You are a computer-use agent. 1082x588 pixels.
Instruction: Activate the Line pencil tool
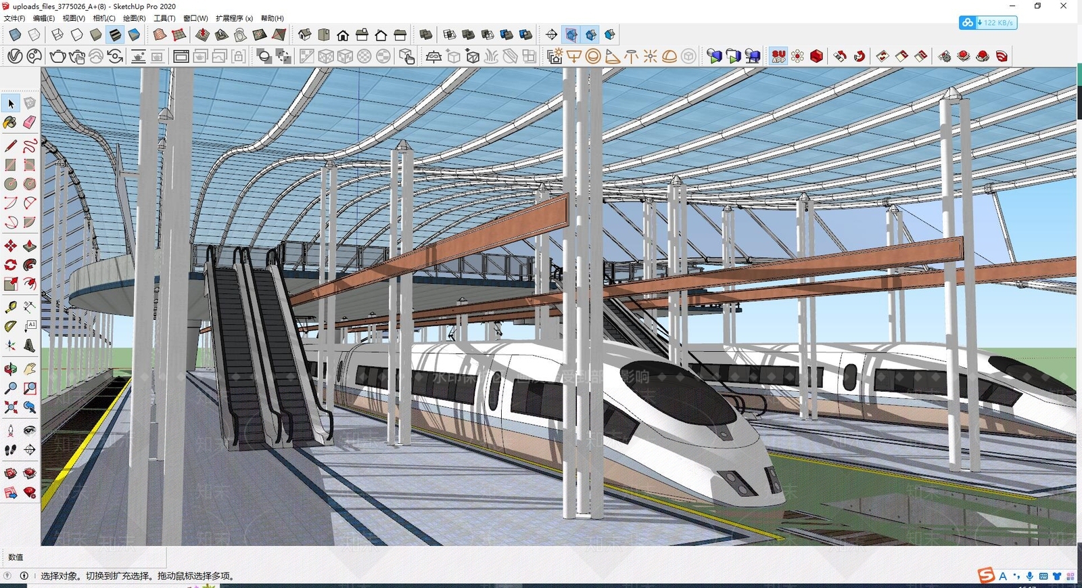pyautogui.click(x=10, y=145)
